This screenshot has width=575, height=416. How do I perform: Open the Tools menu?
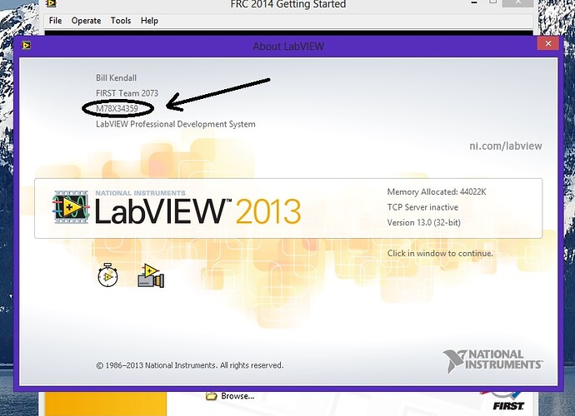pyautogui.click(x=121, y=21)
